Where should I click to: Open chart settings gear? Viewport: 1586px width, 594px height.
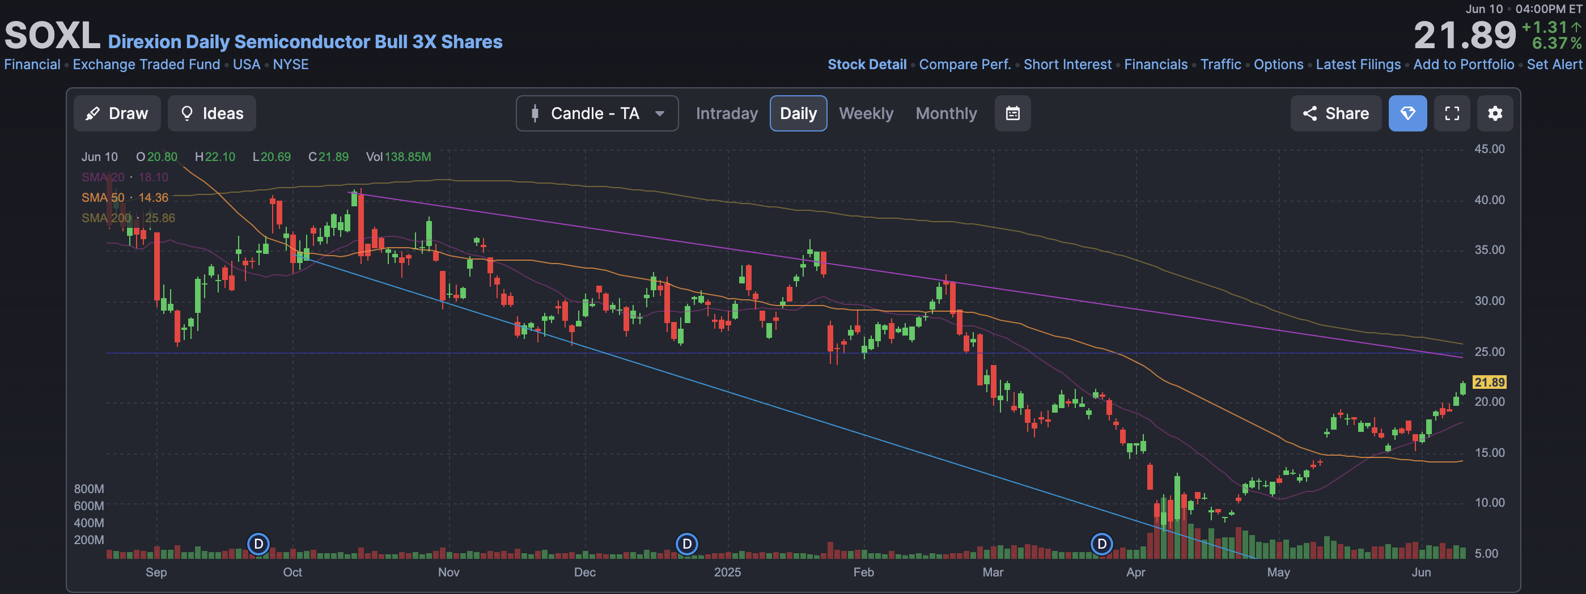1495,113
